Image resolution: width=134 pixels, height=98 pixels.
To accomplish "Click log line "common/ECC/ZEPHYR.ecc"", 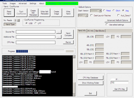I will point(19,89).
